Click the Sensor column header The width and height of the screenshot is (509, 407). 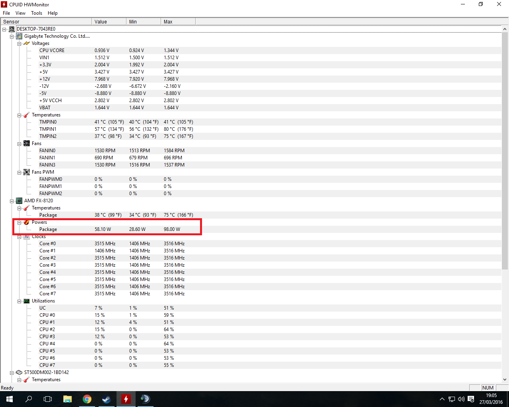tap(46, 21)
